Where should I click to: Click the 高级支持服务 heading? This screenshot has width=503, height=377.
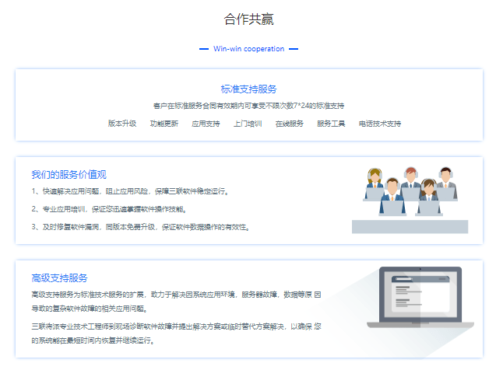click(59, 278)
